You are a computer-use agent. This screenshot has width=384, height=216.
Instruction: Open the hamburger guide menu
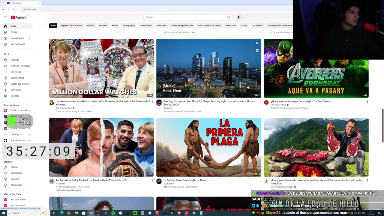(x=5, y=17)
